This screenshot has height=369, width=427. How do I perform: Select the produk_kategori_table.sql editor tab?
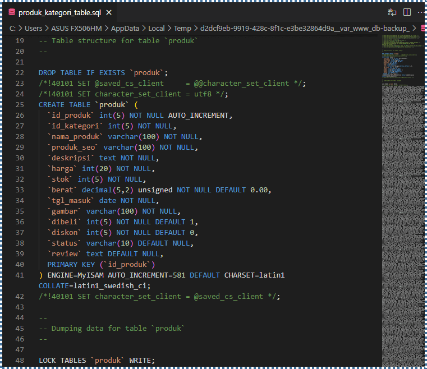click(59, 12)
